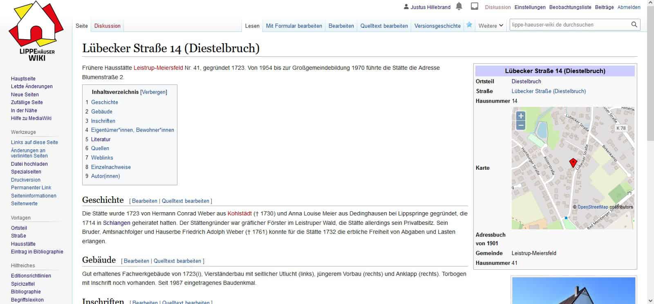Open the Leistrup-Meiersfeld link
Screen dimensions: 654x304
point(158,68)
